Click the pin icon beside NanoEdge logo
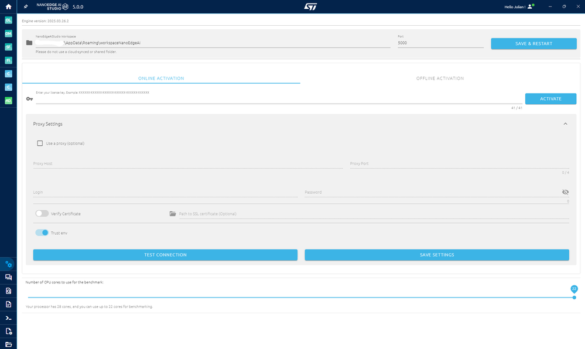The image size is (585, 349). pos(26,6)
